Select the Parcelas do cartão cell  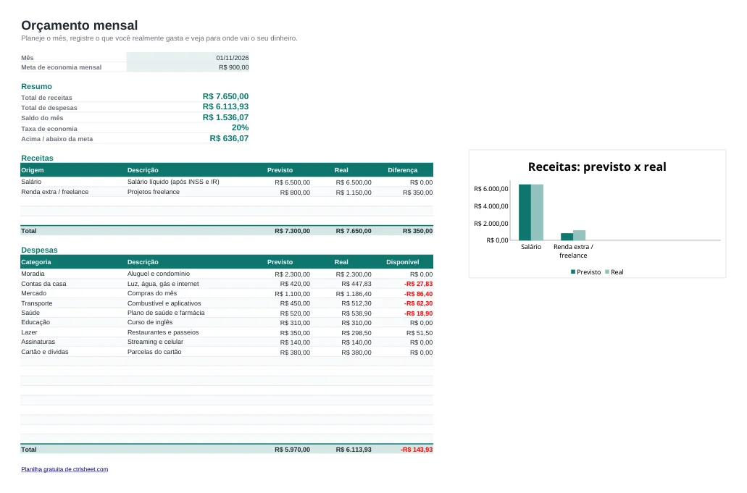154,352
